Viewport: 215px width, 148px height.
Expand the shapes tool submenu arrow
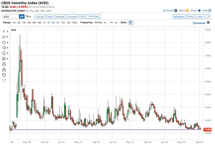coord(7,42)
